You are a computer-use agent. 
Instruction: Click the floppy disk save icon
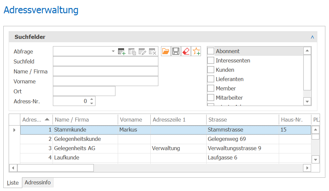pos(176,51)
